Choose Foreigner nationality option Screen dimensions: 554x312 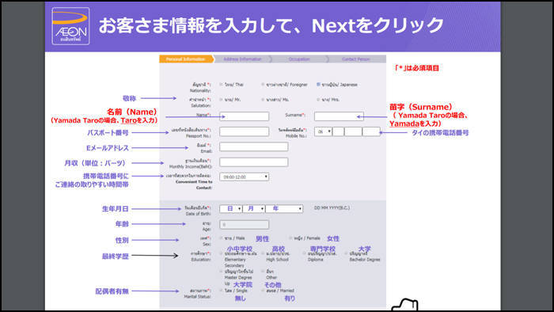[263, 85]
